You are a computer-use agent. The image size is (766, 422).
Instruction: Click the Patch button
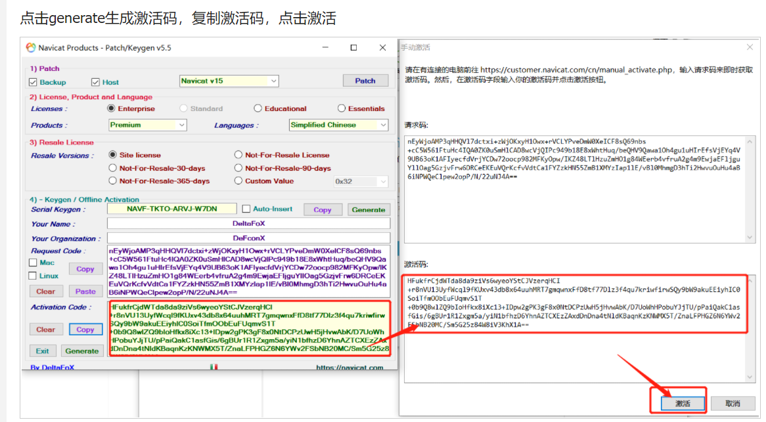tap(365, 81)
